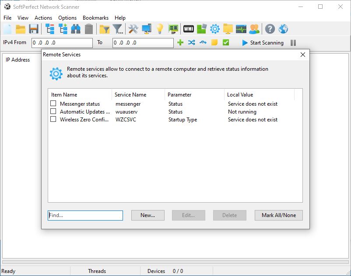
Task: Open the Actions menu
Action: pyautogui.click(x=43, y=18)
